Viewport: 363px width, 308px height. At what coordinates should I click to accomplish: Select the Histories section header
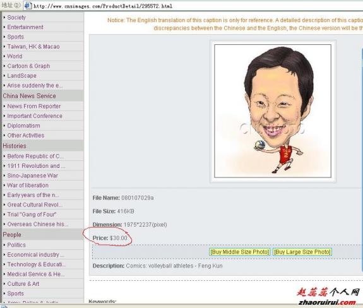[x=15, y=146]
